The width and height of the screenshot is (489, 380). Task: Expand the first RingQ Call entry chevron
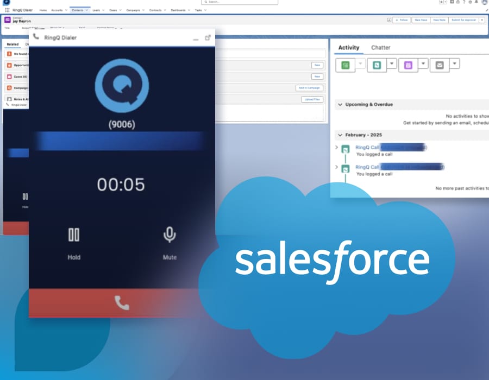336,147
